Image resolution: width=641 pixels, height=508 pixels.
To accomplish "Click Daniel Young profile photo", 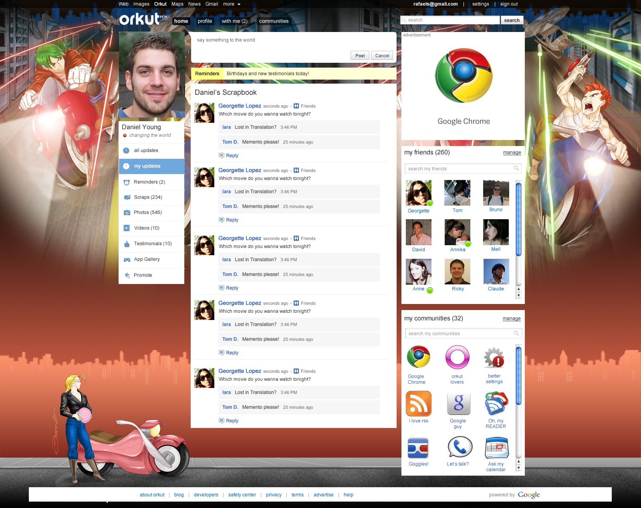I will (152, 75).
